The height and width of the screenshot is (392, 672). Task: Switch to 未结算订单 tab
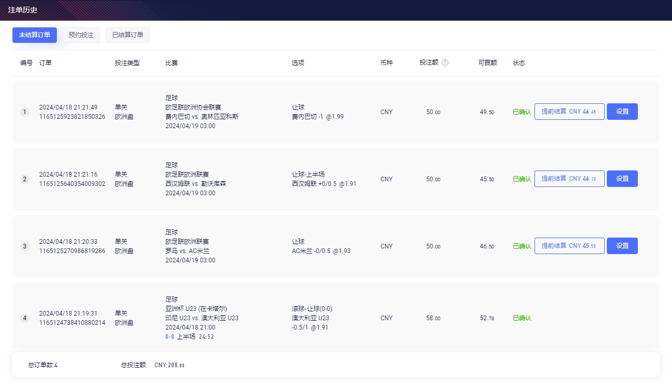point(35,35)
